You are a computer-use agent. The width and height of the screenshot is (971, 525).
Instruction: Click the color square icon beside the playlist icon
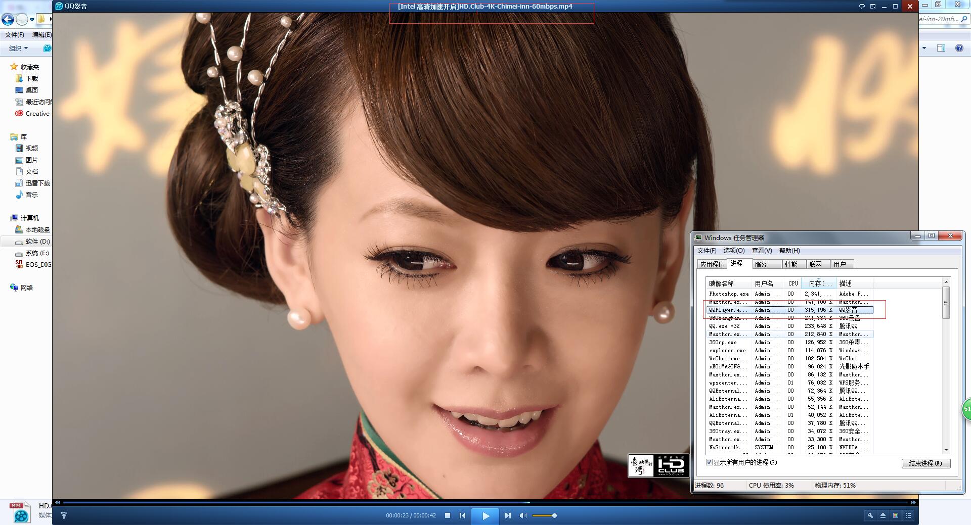[x=896, y=515]
